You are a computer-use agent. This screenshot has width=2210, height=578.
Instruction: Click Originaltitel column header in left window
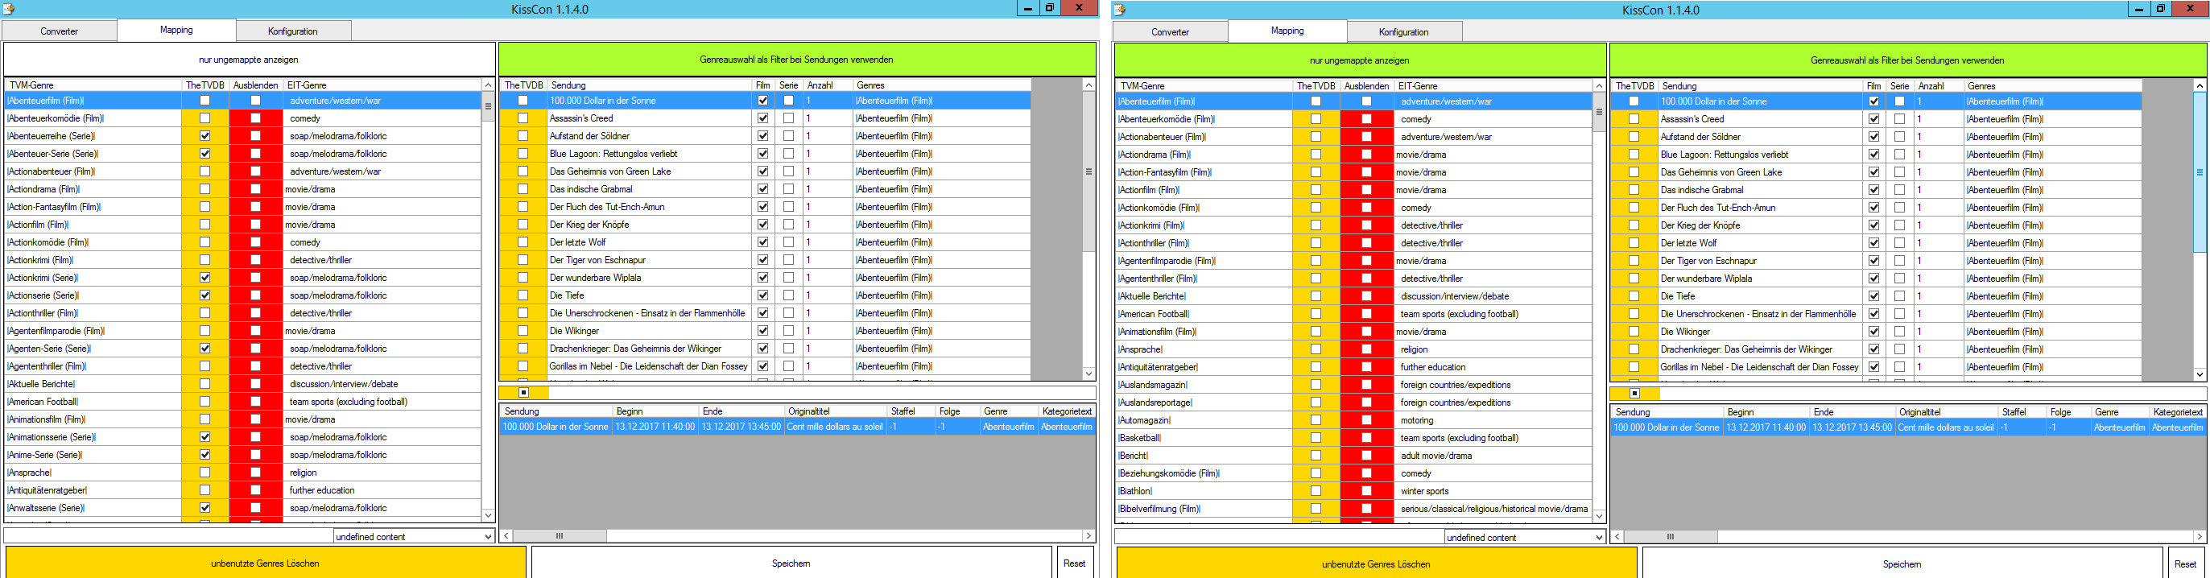click(x=836, y=411)
